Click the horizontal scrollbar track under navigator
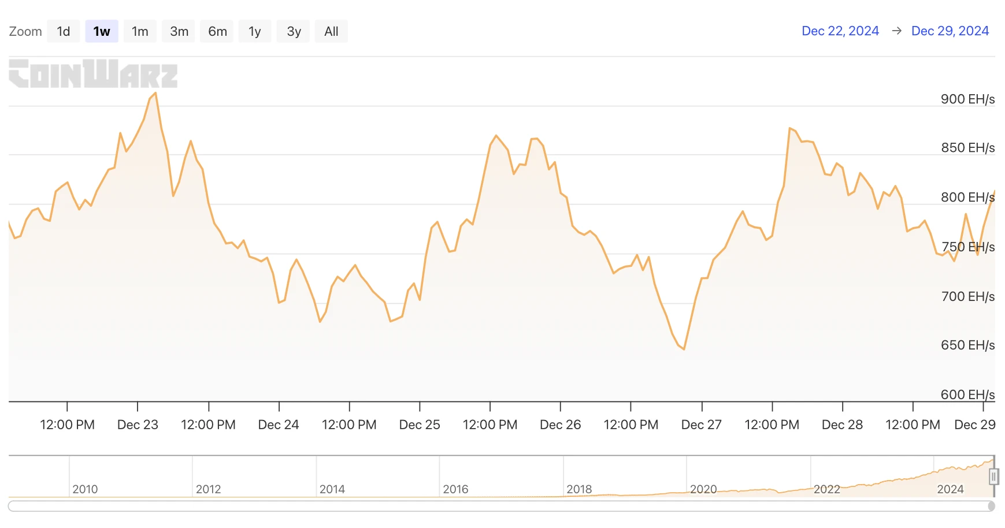The width and height of the screenshot is (1005, 528). tap(497, 507)
